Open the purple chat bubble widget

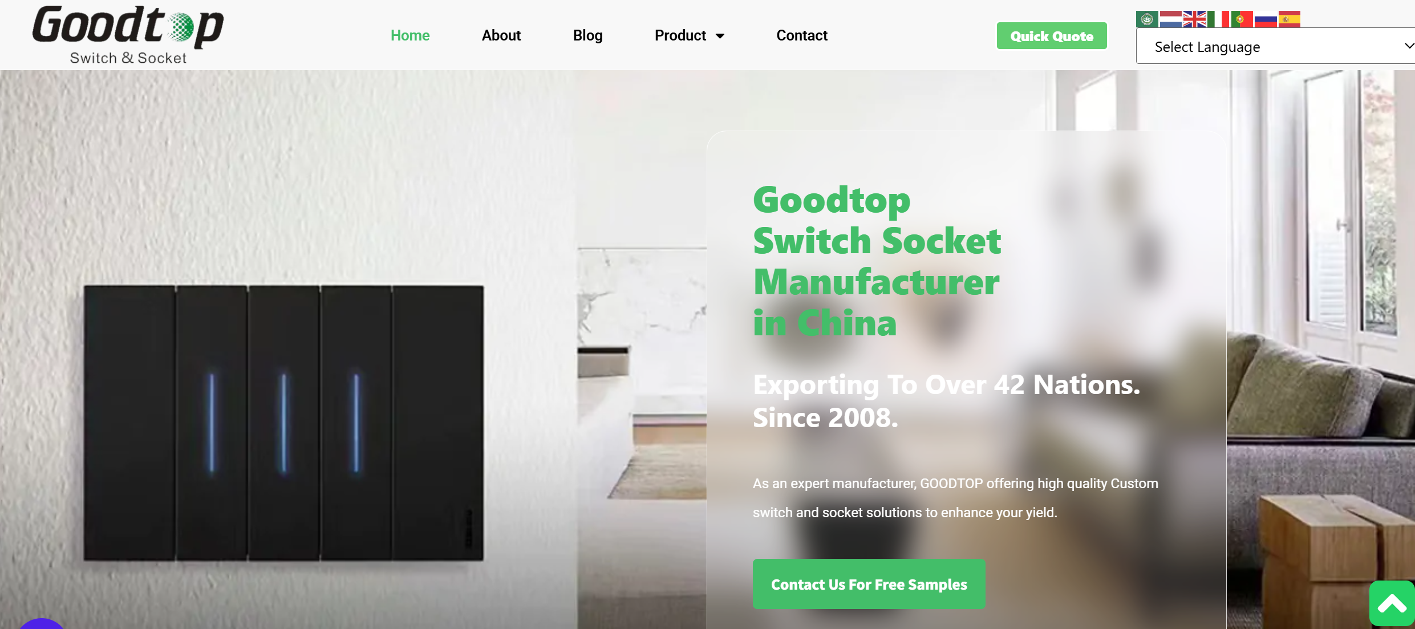[x=42, y=624]
